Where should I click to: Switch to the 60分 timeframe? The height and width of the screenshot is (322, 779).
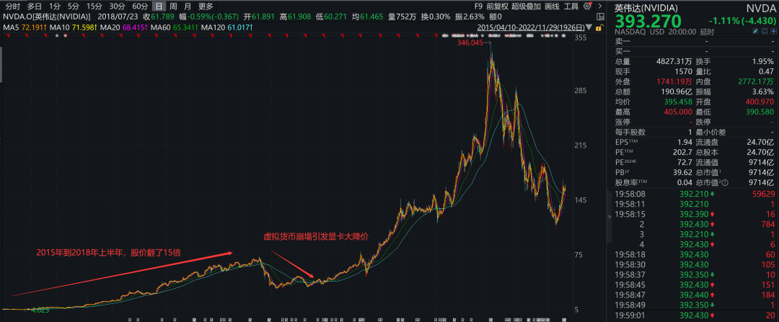[139, 6]
